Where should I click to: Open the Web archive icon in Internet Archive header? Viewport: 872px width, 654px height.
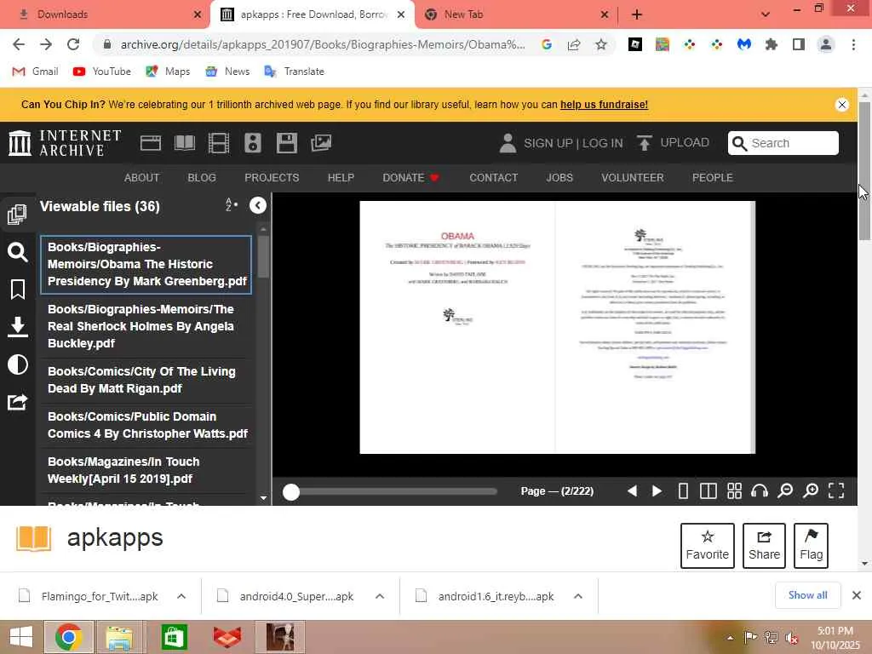tap(150, 143)
